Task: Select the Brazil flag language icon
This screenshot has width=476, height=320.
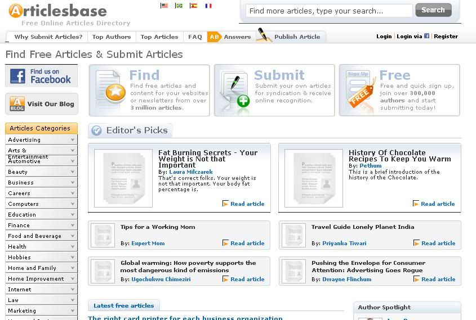Action: pos(179,6)
